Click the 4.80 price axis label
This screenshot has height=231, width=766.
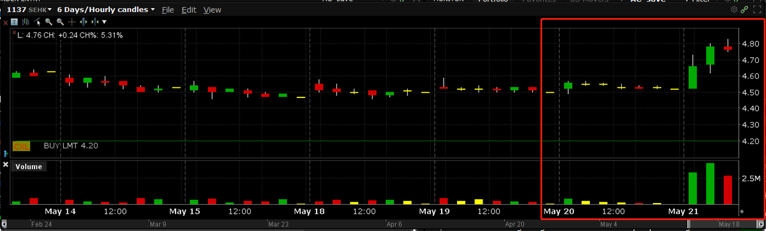(x=750, y=45)
